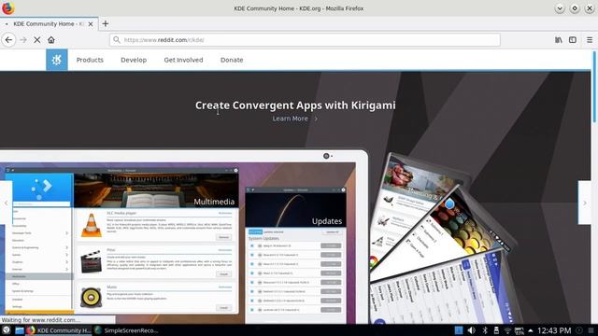Toggle the sidebar icon in toolbar
Viewport: 598px width, 336px height.
[573, 39]
